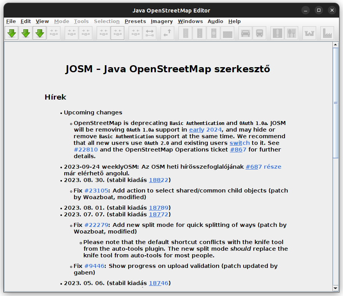Click the greyed-out Mode menu
The image size is (343, 296).
tap(62, 21)
